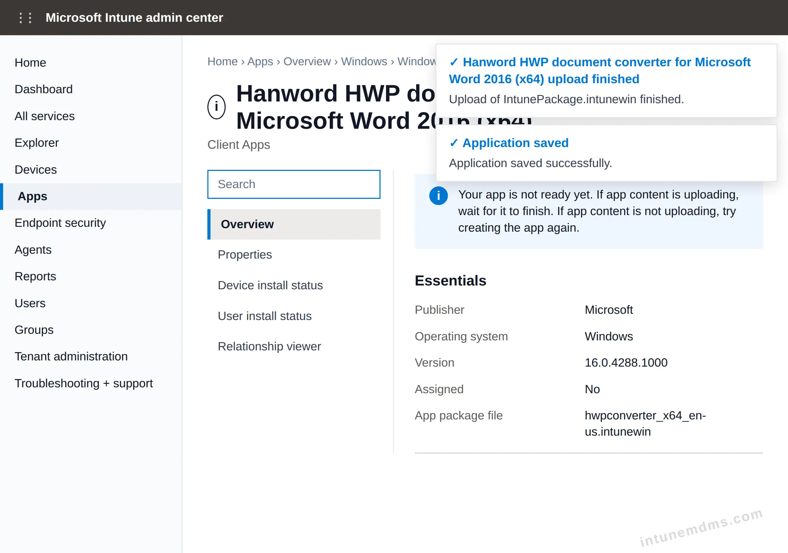Click the Apps breadcrumb link
This screenshot has height=553, width=788.
coord(260,61)
